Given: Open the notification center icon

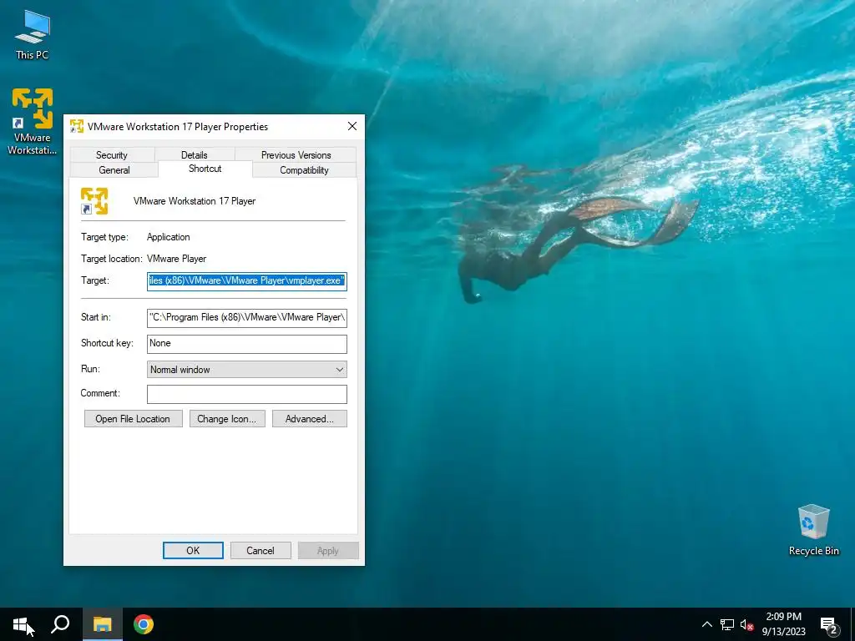Looking at the screenshot, I should pos(829,624).
